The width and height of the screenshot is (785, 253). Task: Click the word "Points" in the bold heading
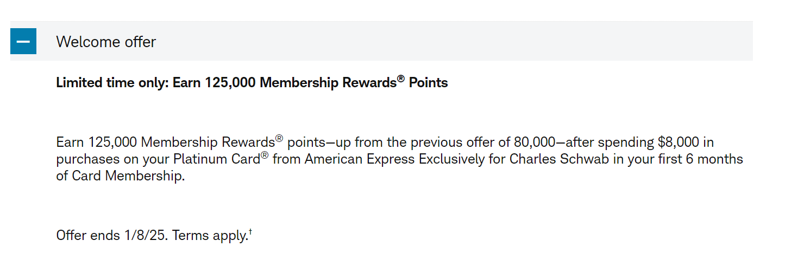tap(428, 83)
